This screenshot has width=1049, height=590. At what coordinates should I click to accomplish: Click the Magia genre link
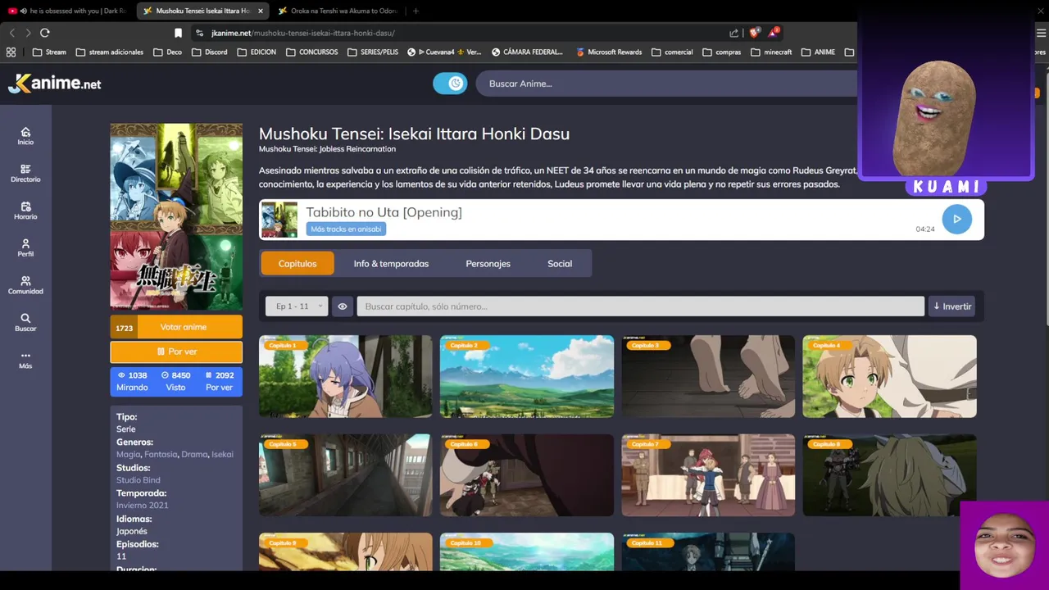click(x=128, y=454)
